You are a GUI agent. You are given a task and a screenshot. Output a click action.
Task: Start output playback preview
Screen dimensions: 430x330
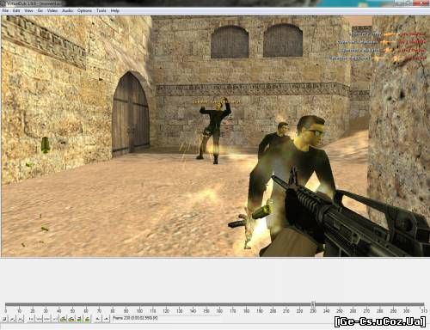[20, 319]
